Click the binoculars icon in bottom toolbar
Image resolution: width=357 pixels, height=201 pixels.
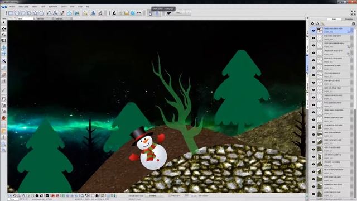tap(97, 195)
